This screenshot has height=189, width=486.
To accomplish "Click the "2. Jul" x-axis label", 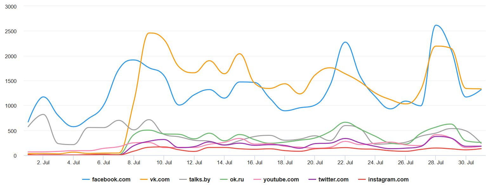I will point(43,163).
